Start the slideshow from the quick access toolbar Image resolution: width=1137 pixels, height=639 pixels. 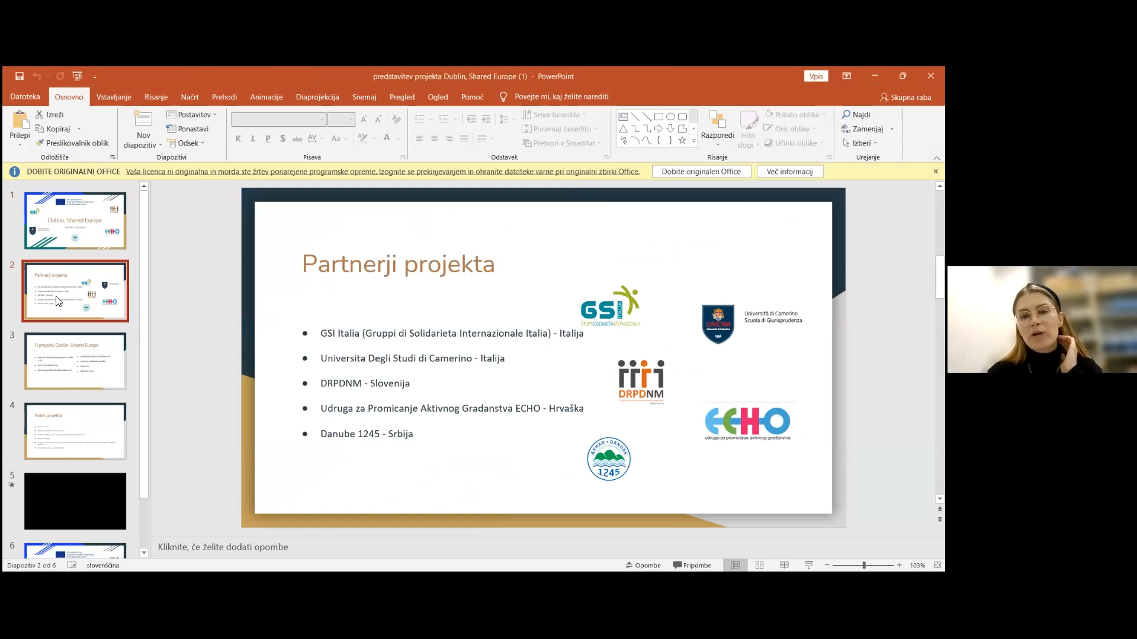78,76
